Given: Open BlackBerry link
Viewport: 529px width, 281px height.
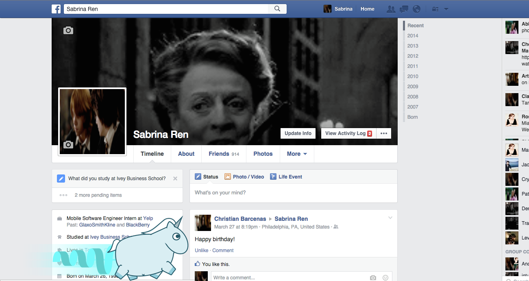Looking at the screenshot, I should [138, 225].
